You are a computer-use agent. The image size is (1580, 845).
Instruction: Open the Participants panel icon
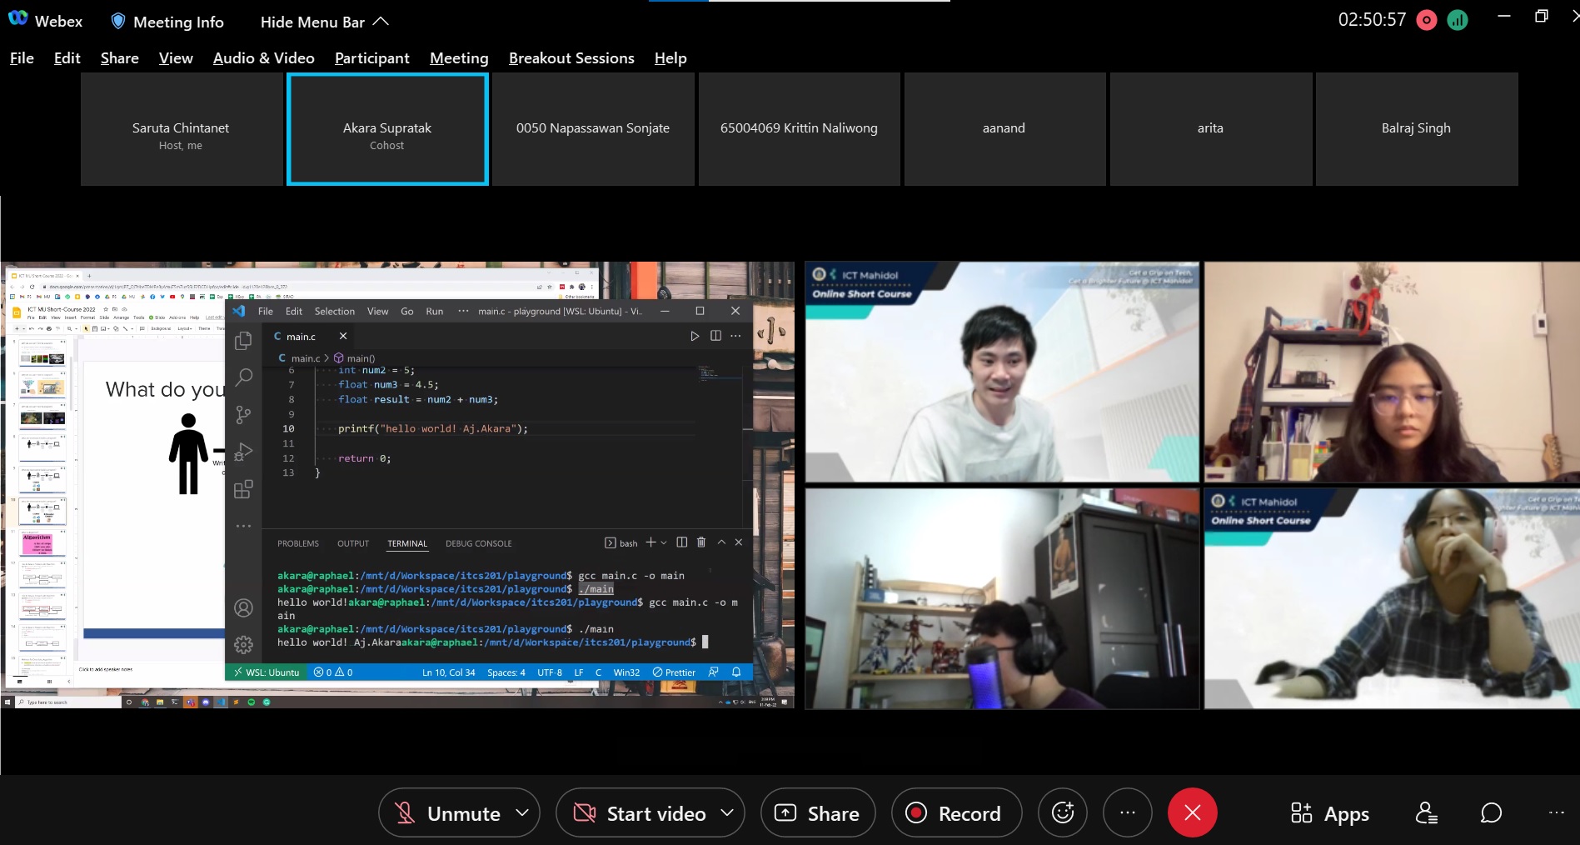point(1426,812)
